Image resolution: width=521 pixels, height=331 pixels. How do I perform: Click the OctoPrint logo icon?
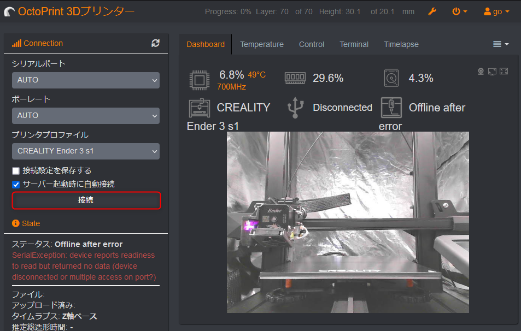coord(9,12)
